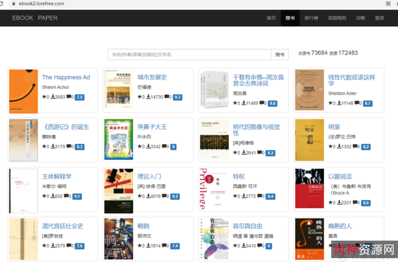Go to 登录 login page
The width and height of the screenshot is (398, 265).
(x=379, y=18)
